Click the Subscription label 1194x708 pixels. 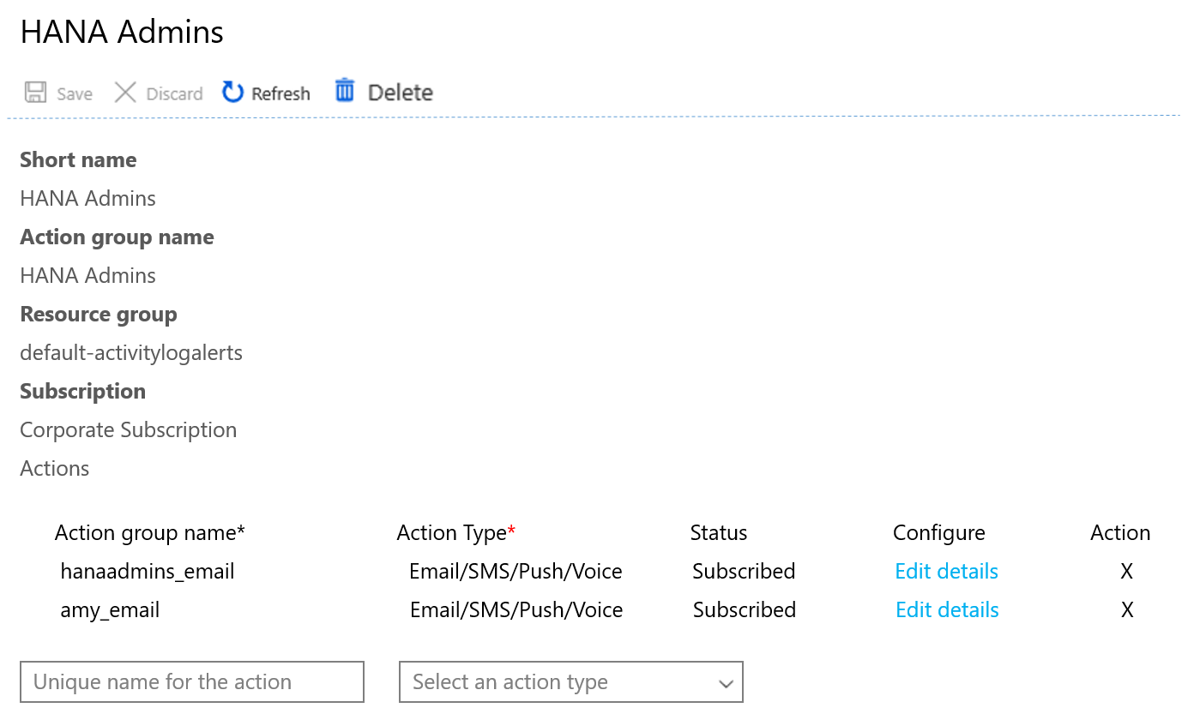coord(82,392)
